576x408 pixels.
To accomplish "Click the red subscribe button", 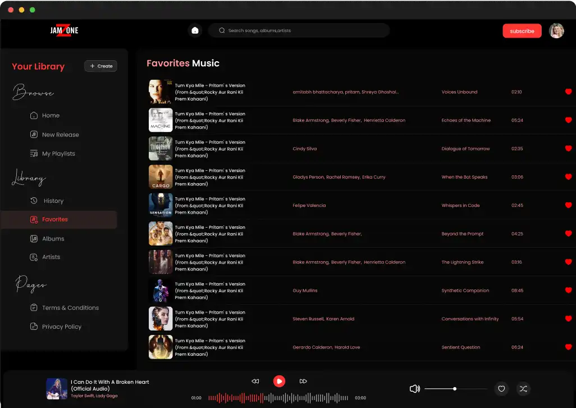I will tap(522, 31).
